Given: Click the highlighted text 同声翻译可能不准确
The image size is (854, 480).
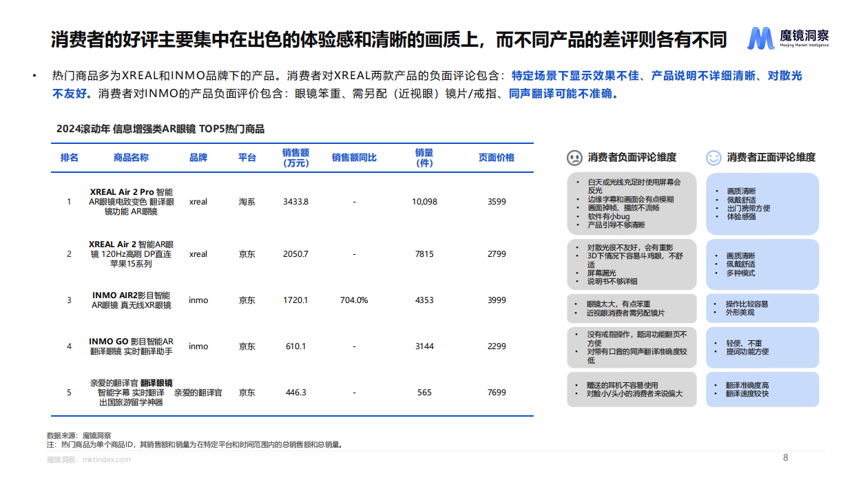Looking at the screenshot, I should tap(560, 94).
